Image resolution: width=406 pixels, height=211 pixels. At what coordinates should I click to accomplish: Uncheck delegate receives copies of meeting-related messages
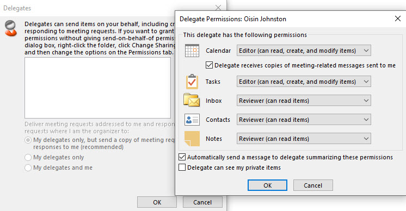pos(209,65)
